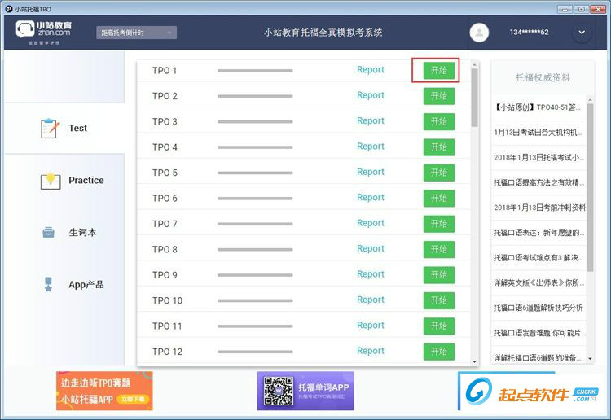Click the 立即下载 button on orange banner
The image size is (611, 420).
(x=133, y=400)
